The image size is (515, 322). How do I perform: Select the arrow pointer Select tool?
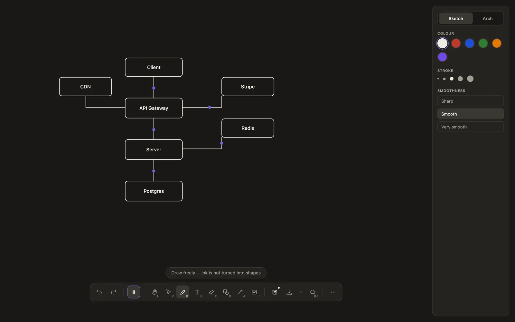(x=168, y=292)
